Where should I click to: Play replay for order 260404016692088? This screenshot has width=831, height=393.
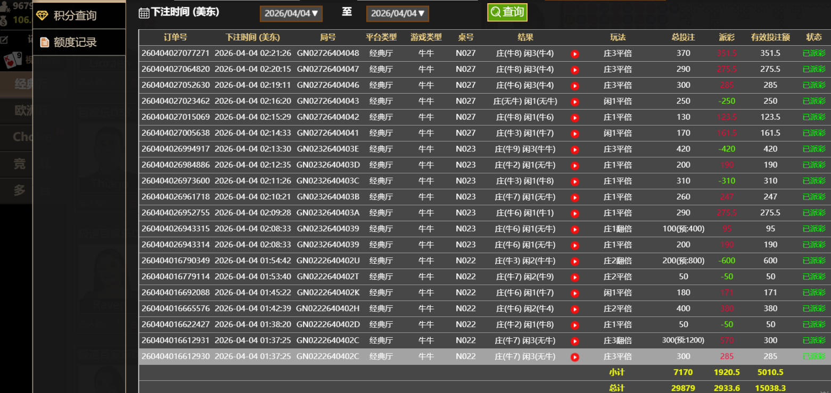click(x=575, y=293)
